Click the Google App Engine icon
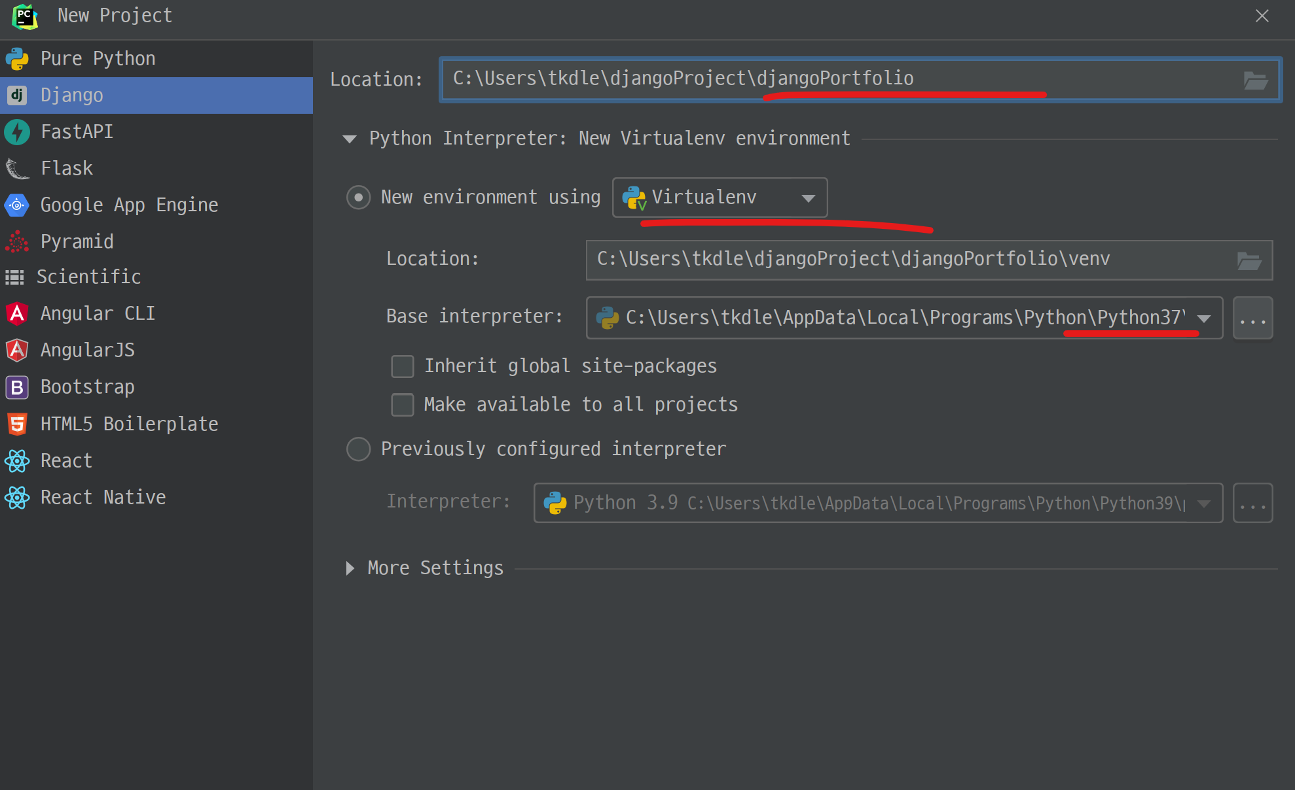Image resolution: width=1295 pixels, height=790 pixels. (x=17, y=205)
